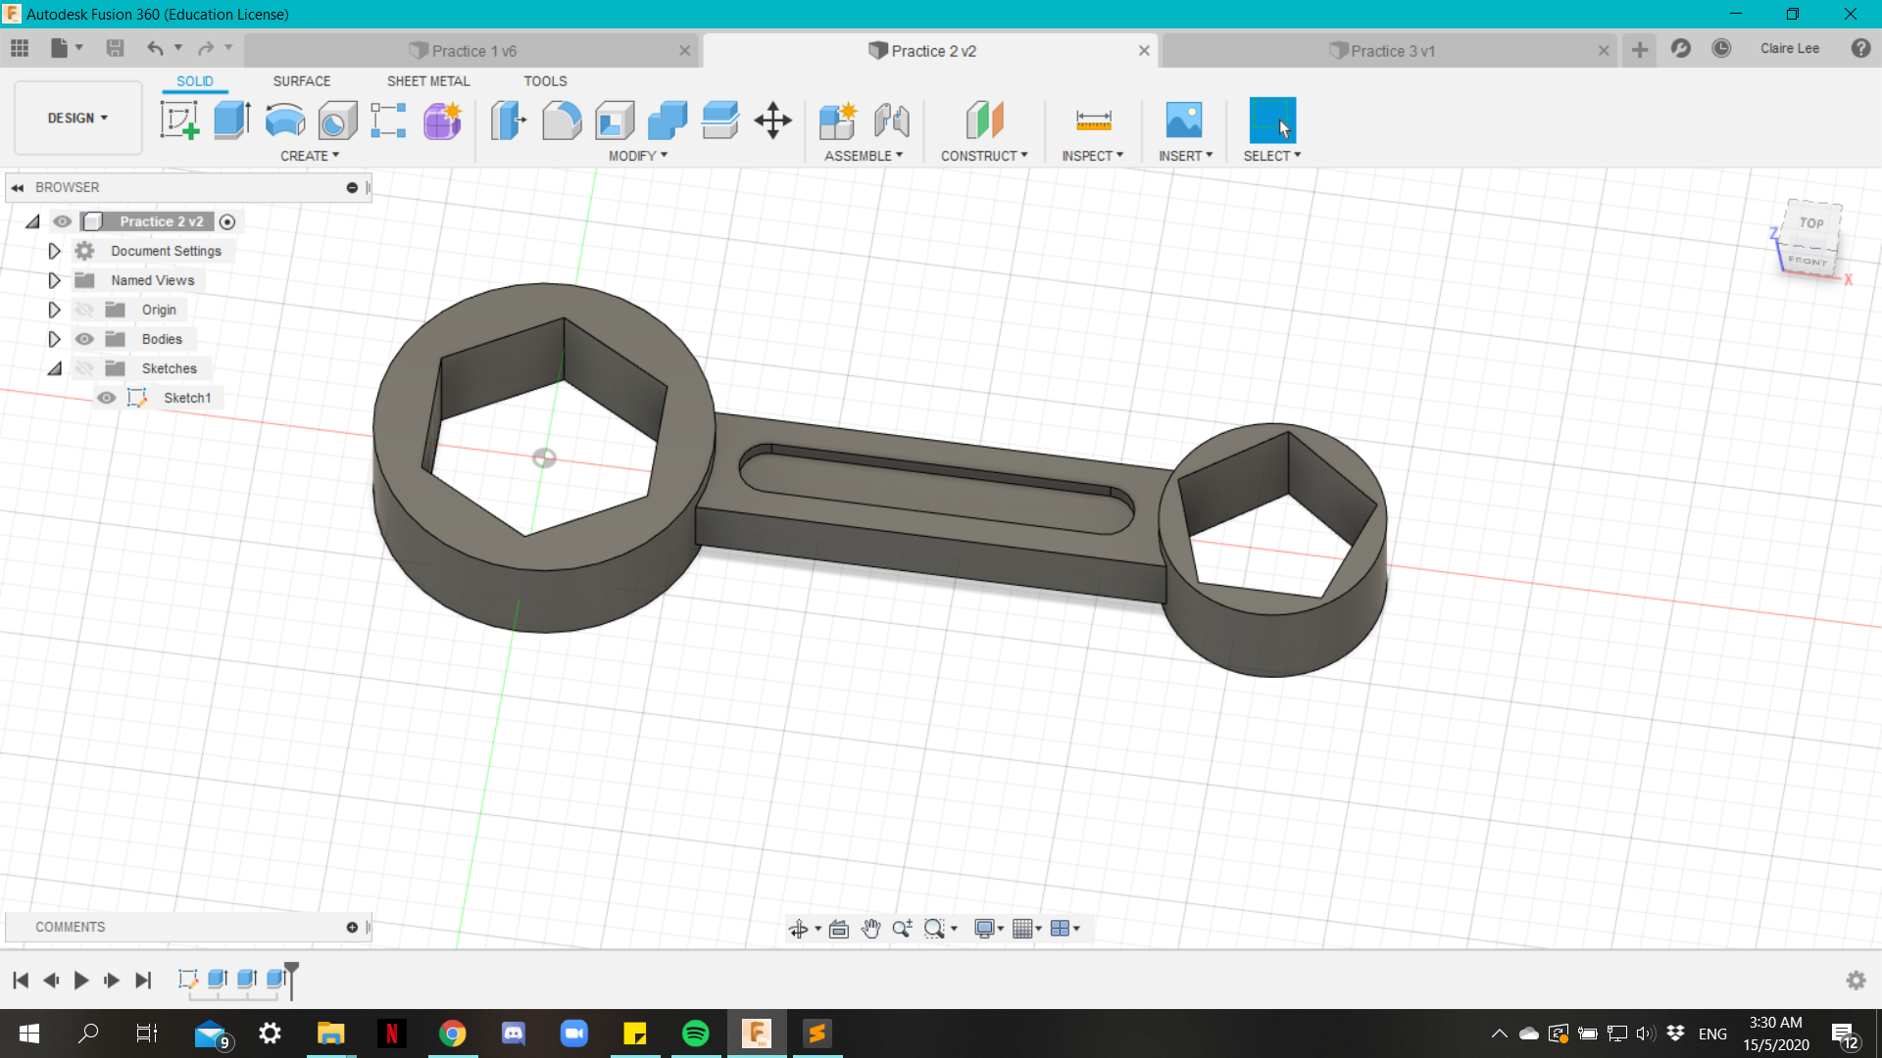Click the TOP face of the ViewCube
The height and width of the screenshot is (1058, 1882).
pos(1811,222)
